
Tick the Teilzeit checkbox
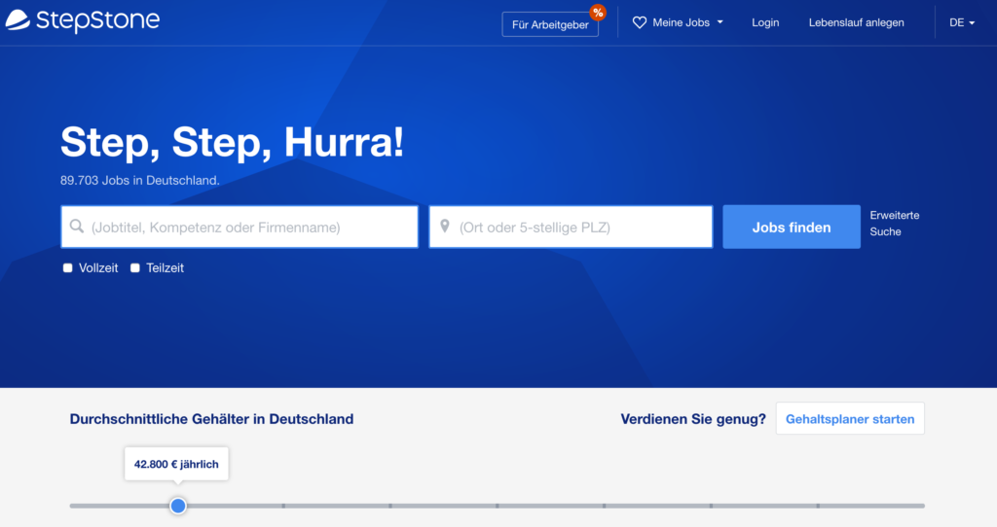(135, 267)
